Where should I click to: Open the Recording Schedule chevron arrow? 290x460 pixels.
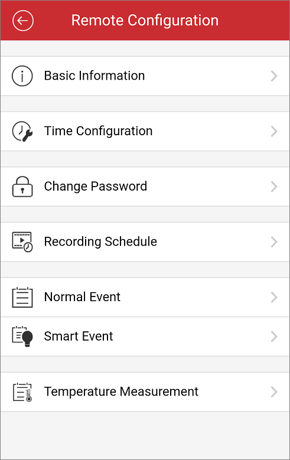tap(274, 242)
